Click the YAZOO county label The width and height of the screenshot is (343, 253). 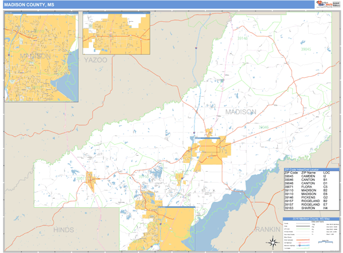click(x=95, y=60)
